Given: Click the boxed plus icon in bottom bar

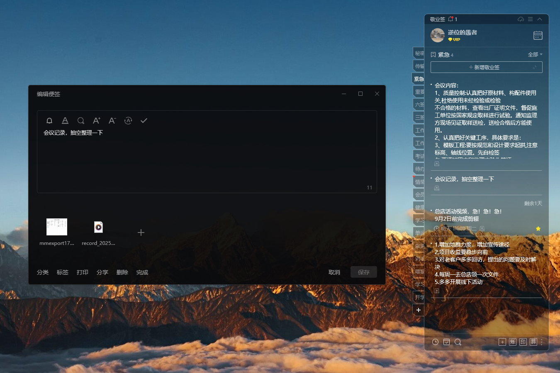Looking at the screenshot, I should (x=502, y=342).
